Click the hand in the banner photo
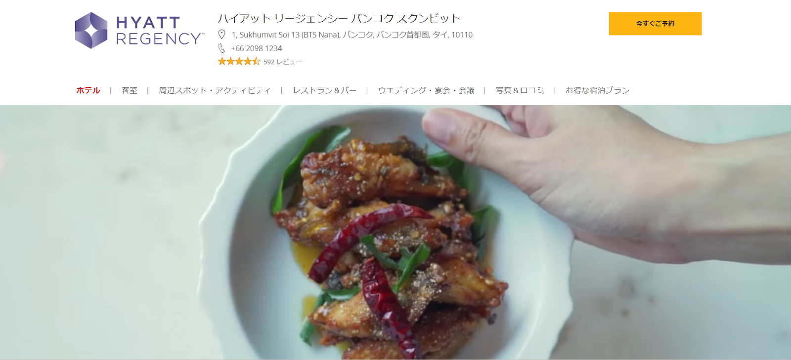This screenshot has height=360, width=791. tap(593, 173)
